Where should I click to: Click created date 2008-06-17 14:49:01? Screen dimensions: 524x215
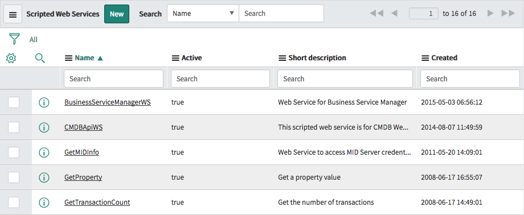(x=452, y=202)
